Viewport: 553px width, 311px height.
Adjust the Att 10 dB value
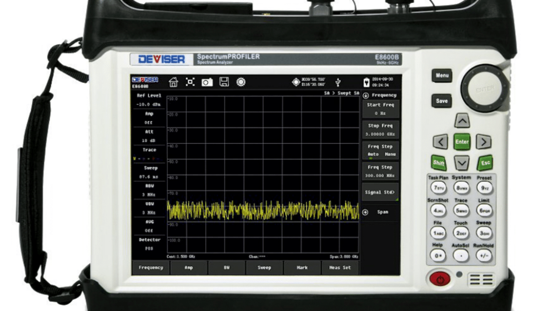pos(149,136)
